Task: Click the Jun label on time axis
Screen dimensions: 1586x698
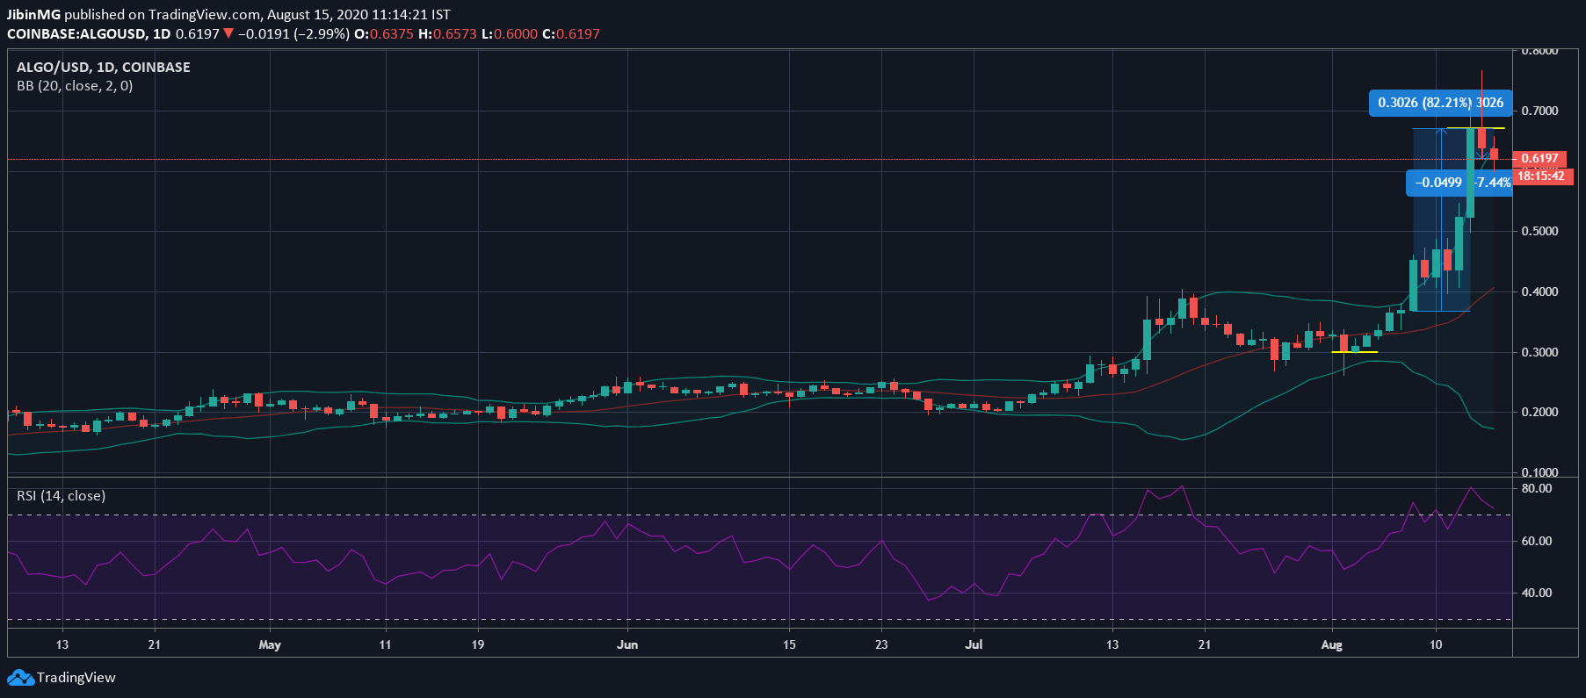Action: click(x=627, y=644)
